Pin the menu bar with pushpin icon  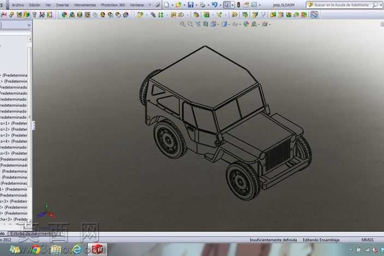[x=158, y=5]
